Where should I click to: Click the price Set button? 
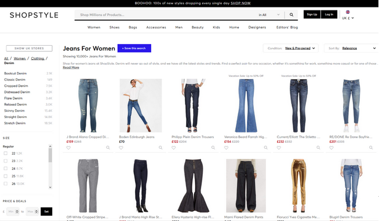pos(46,212)
